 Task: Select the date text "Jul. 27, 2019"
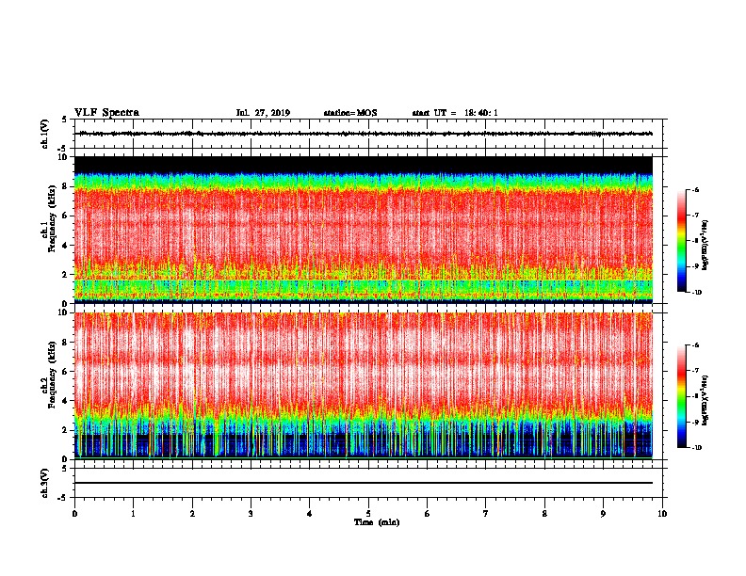pyautogui.click(x=263, y=113)
